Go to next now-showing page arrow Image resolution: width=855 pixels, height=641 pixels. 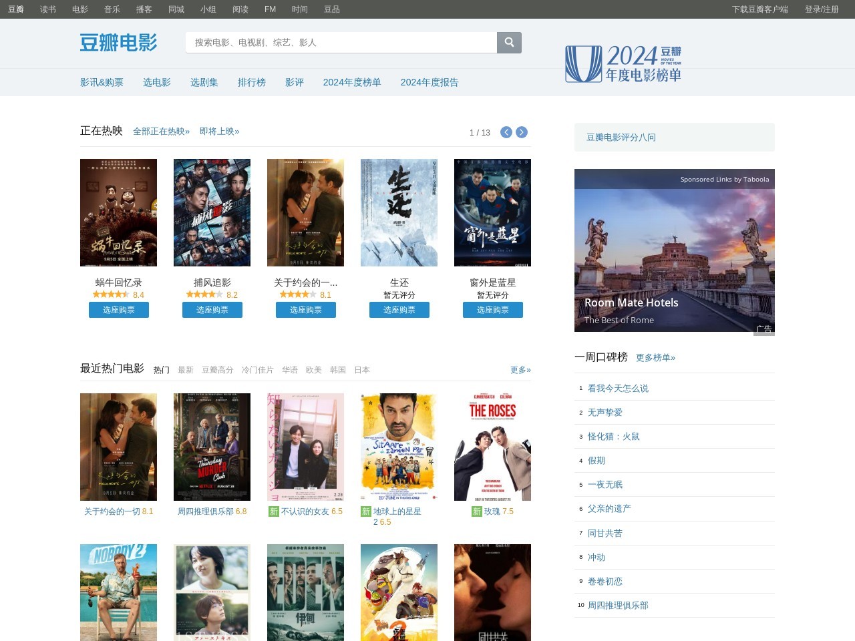tap(522, 132)
